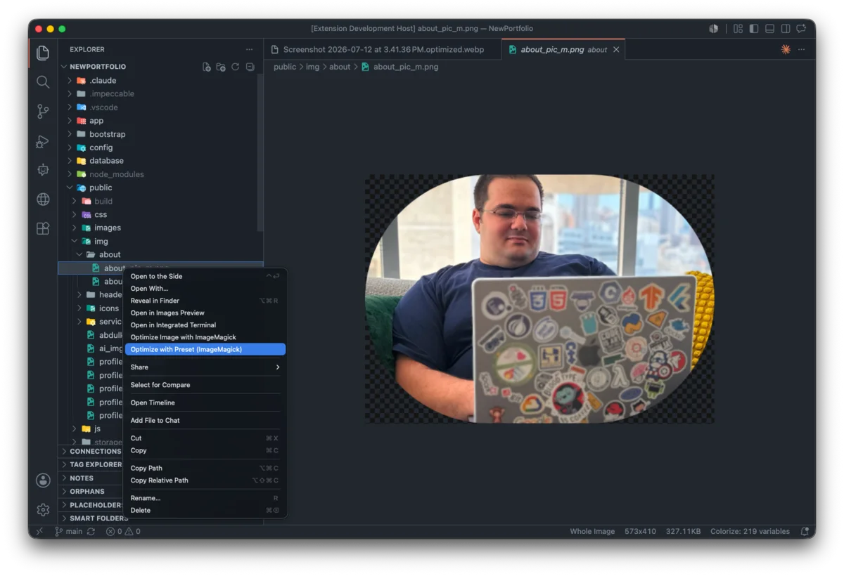Toggle the bottom panel visibility
This screenshot has width=844, height=576.
[769, 29]
